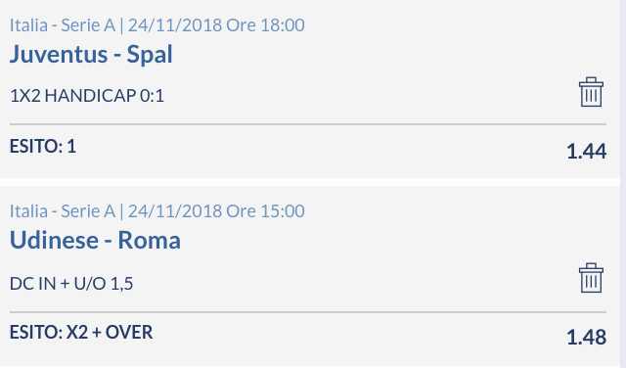
Task: Click the ESITO: 1 outcome text
Action: point(43,146)
